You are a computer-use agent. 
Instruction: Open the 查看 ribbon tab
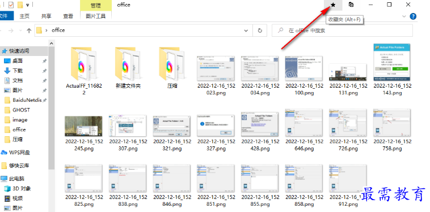pyautogui.click(x=68, y=16)
